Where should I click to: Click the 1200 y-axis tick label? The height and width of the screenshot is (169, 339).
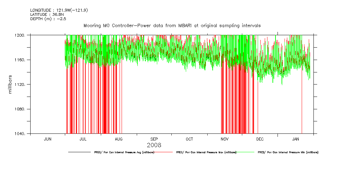click(21, 35)
